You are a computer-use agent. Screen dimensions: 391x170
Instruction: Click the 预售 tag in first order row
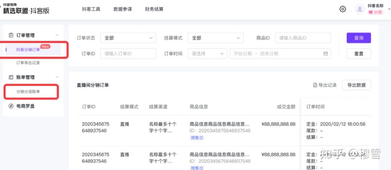click(197, 138)
